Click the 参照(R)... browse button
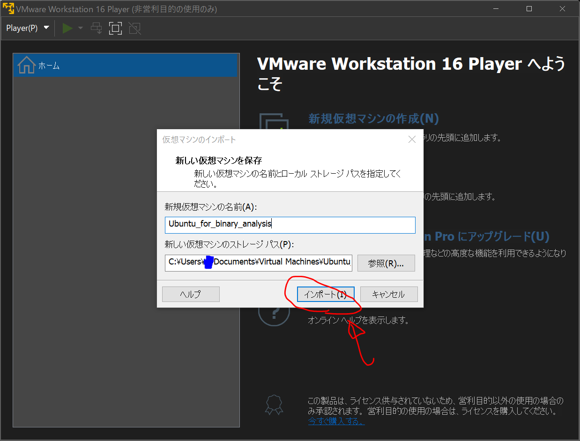This screenshot has width=580, height=441. (386, 263)
